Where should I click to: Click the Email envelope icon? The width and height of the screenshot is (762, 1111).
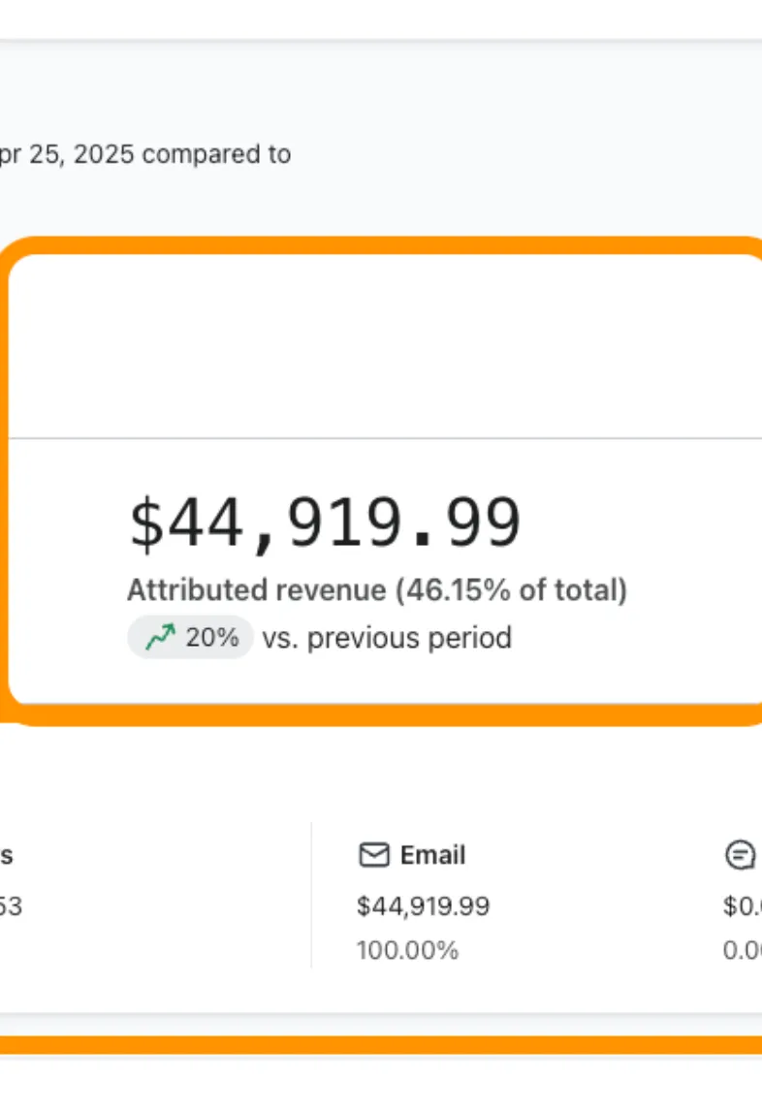(x=373, y=855)
